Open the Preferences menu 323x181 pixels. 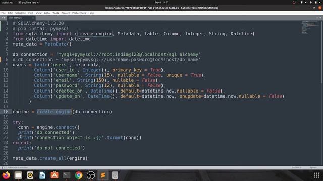[79, 13]
